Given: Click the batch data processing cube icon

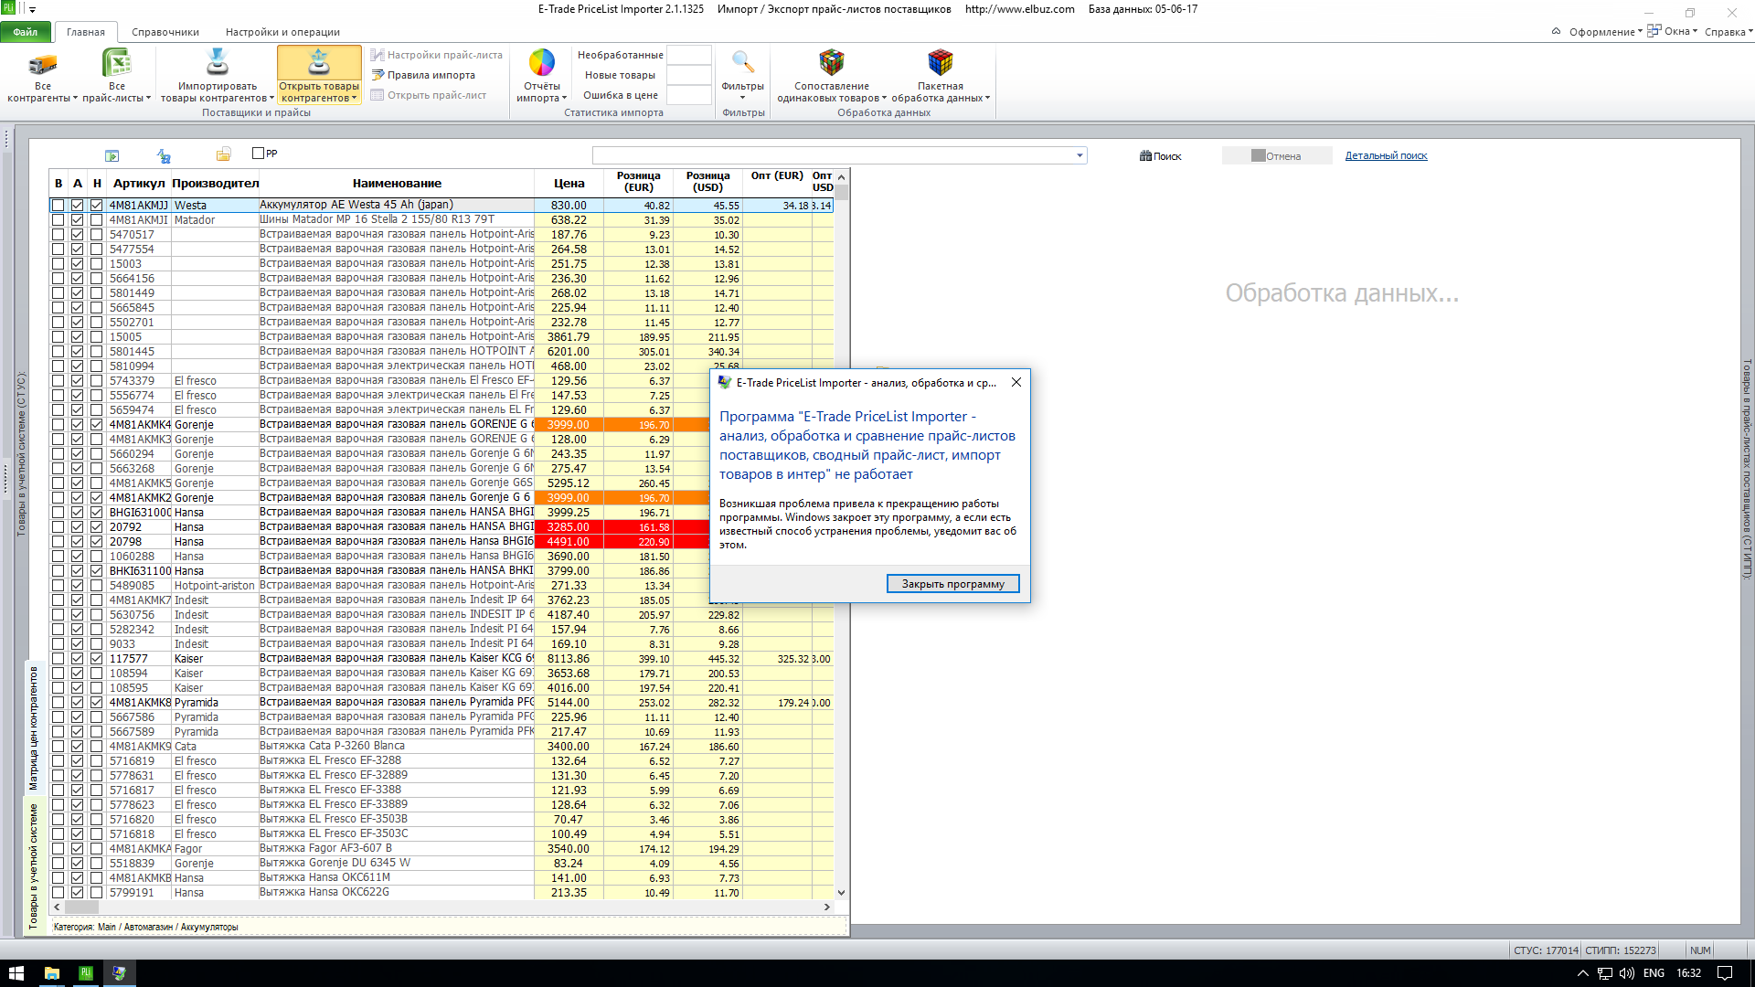Looking at the screenshot, I should click(x=940, y=62).
